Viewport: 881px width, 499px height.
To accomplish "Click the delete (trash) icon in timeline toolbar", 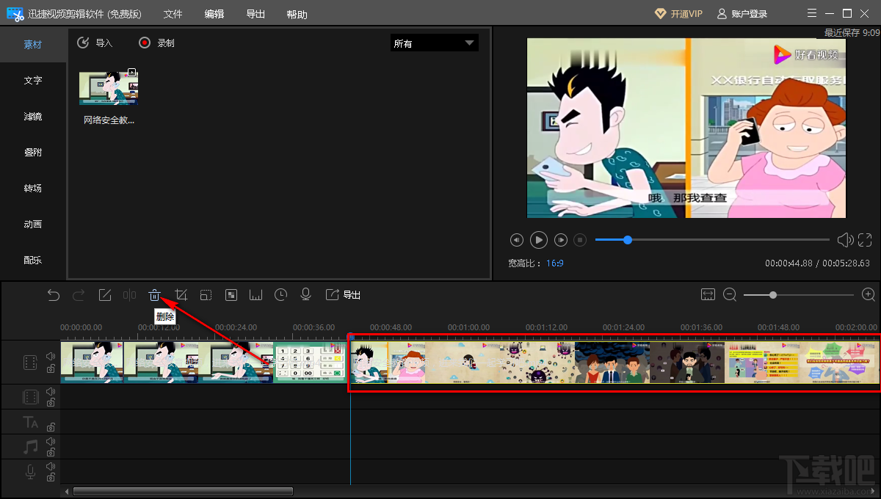I will pos(154,295).
